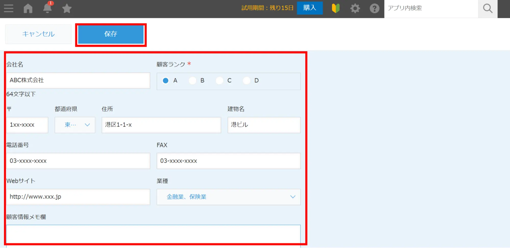Select customer rank B radio button
510x248 pixels.
(x=193, y=81)
